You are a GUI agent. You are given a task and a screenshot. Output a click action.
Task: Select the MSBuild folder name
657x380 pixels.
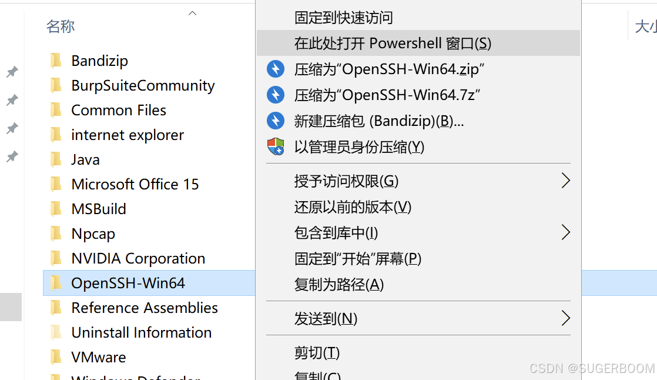click(x=99, y=209)
